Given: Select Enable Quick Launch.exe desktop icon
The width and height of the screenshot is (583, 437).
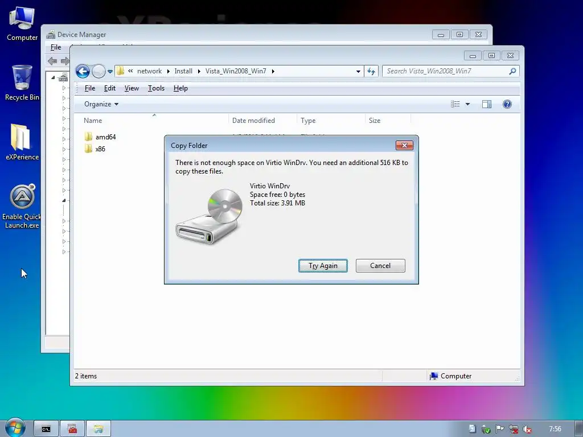Looking at the screenshot, I should click(22, 206).
